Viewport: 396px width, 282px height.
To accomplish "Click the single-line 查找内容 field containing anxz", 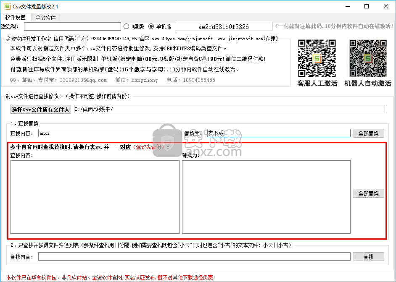I will pos(110,133).
